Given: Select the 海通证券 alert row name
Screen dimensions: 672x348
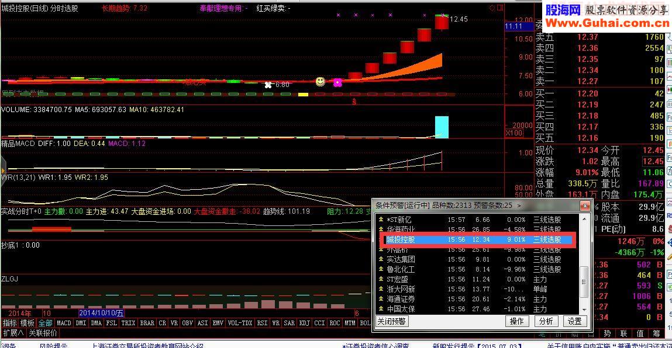Looking at the screenshot, I should coord(401,299).
